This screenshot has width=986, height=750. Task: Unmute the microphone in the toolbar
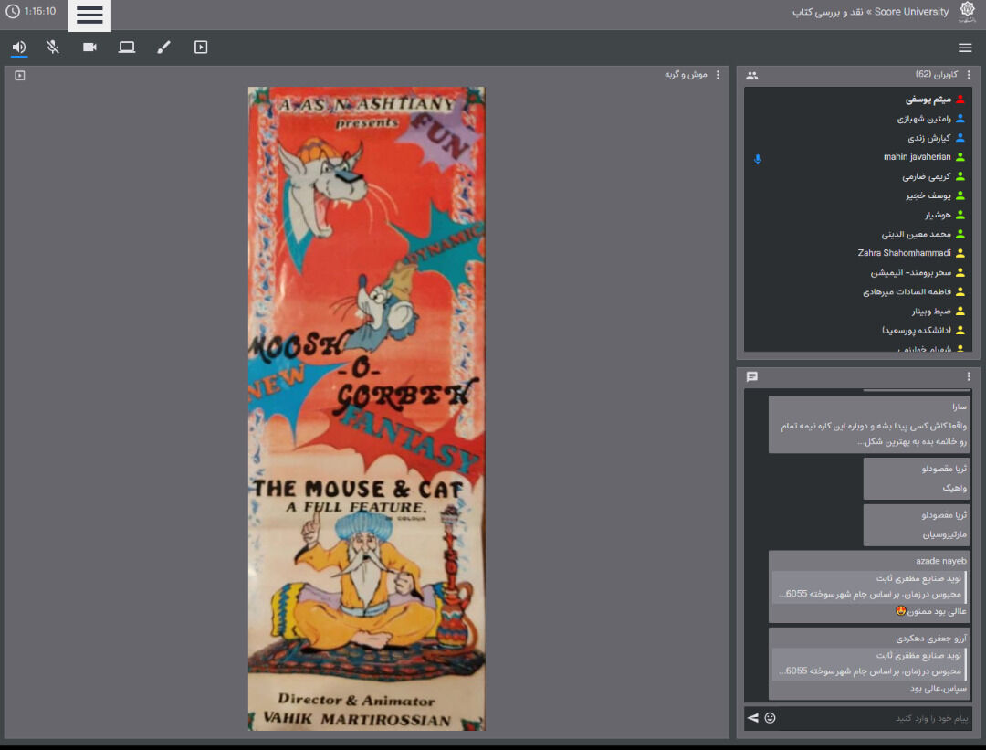(53, 48)
